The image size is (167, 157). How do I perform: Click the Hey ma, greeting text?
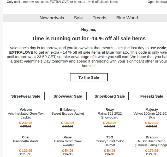pyautogui.click(x=89, y=30)
